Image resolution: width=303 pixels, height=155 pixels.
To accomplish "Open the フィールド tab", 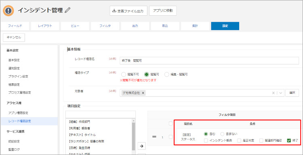I will 15,26.
